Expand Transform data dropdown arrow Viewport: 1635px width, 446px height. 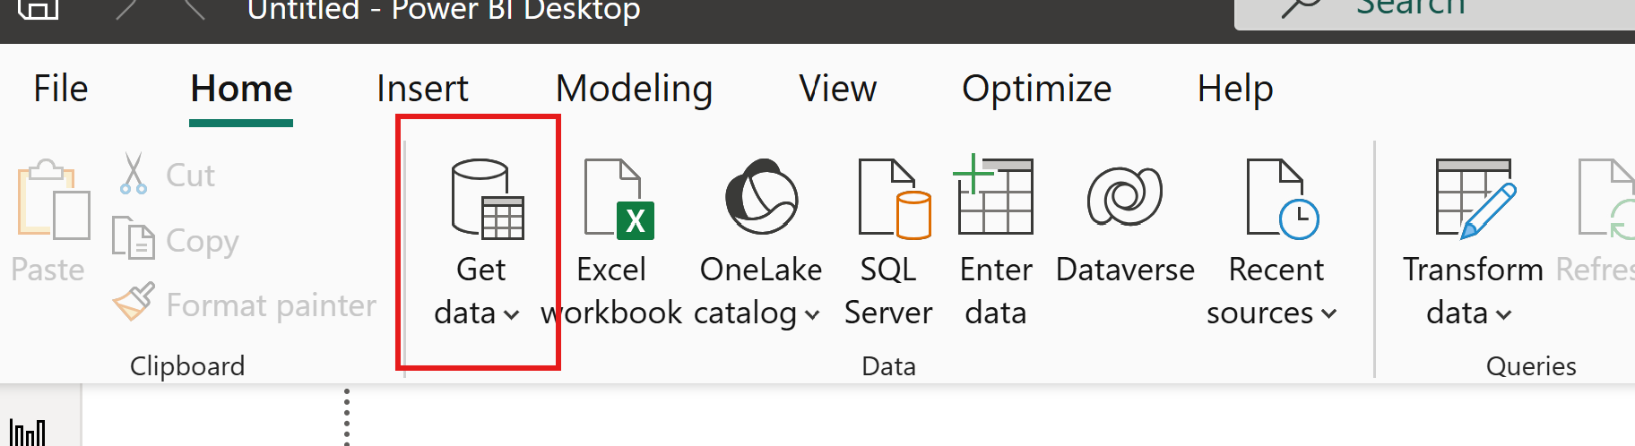pyautogui.click(x=1503, y=314)
